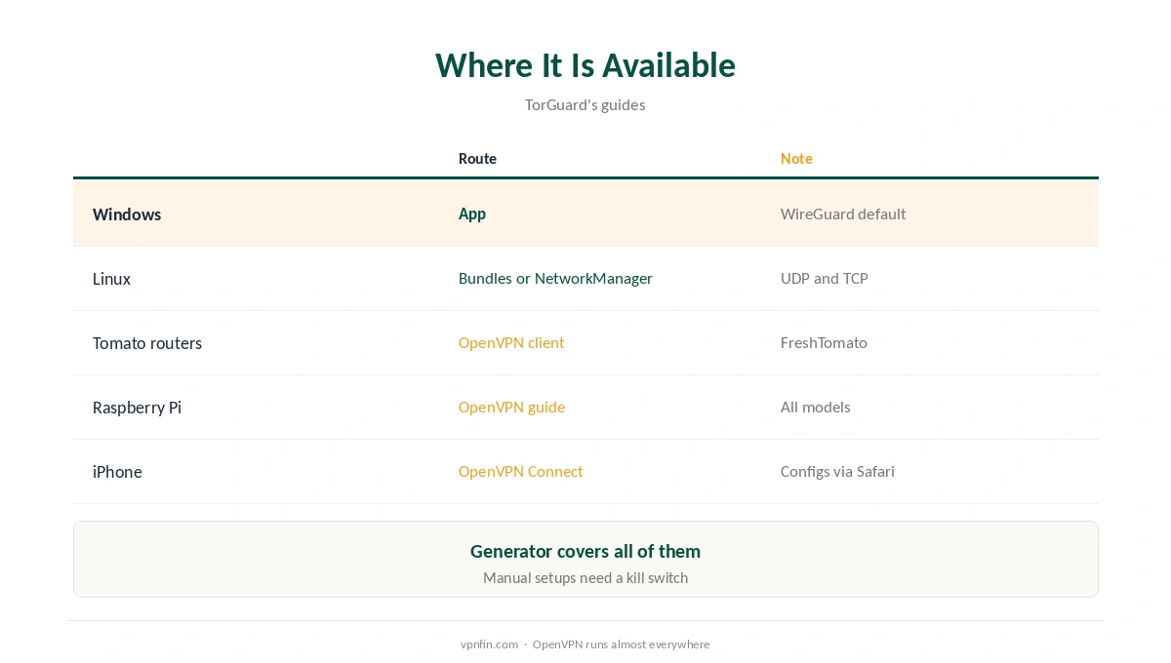Click the 'FreshTomato' note
1171x663 pixels.
point(824,342)
